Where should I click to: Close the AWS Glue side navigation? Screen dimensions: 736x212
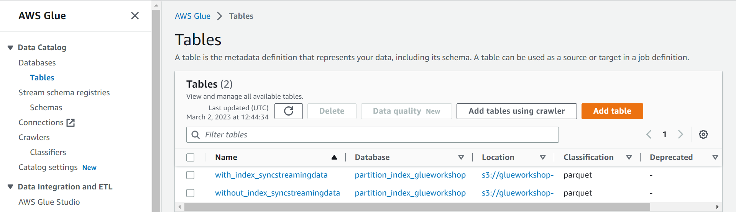click(135, 16)
